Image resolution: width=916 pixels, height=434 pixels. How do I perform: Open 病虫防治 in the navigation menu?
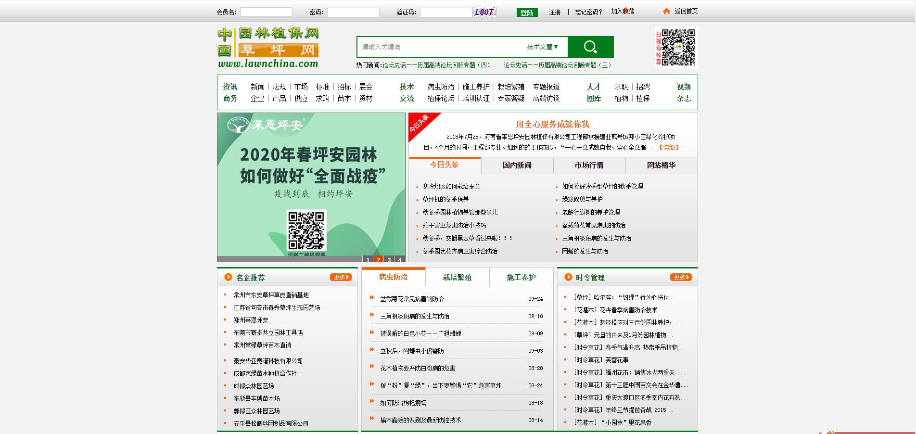pyautogui.click(x=441, y=87)
